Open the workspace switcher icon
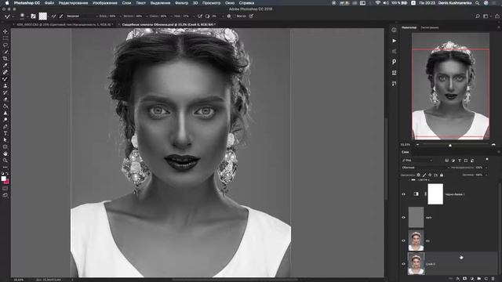This screenshot has height=282, width=502. click(x=486, y=16)
